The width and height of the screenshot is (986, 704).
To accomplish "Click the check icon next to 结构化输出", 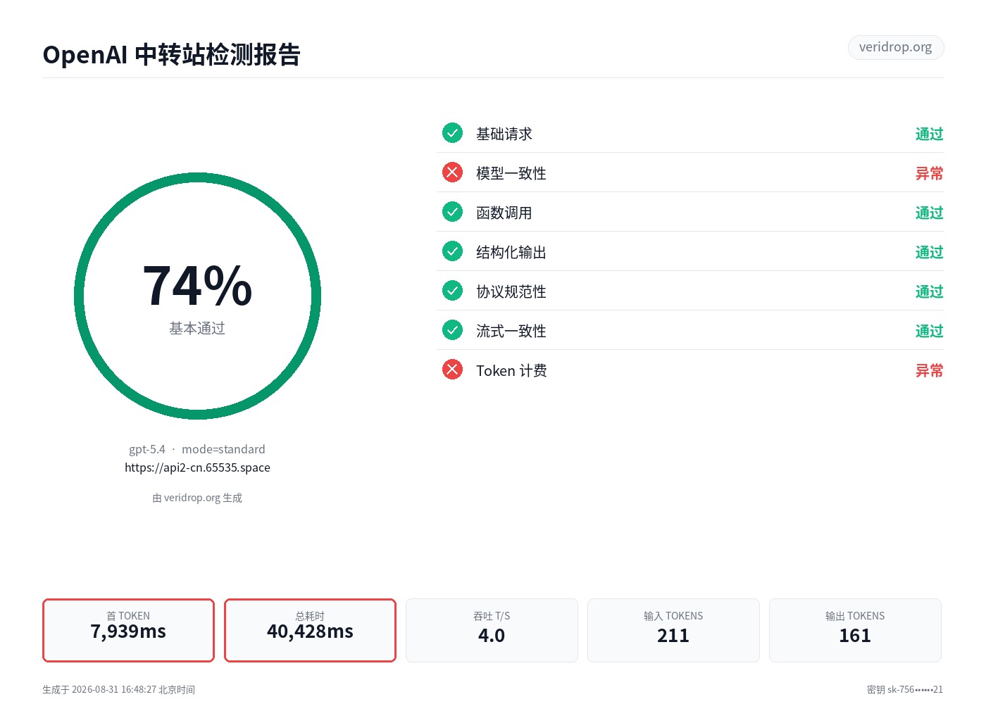I will click(452, 251).
